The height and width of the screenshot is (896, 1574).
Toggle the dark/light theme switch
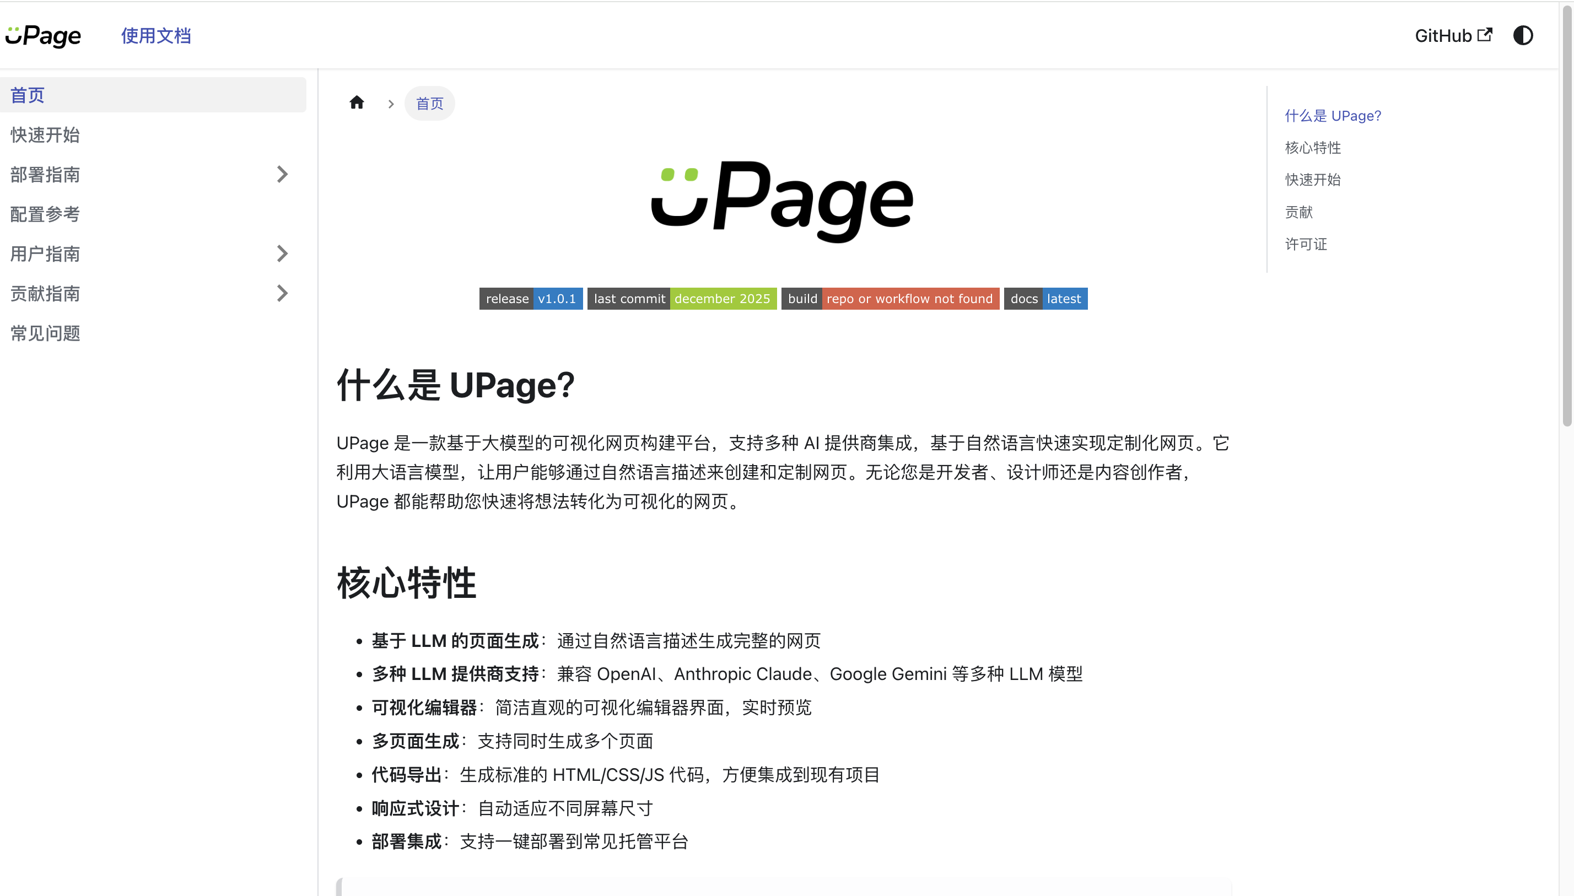tap(1522, 35)
